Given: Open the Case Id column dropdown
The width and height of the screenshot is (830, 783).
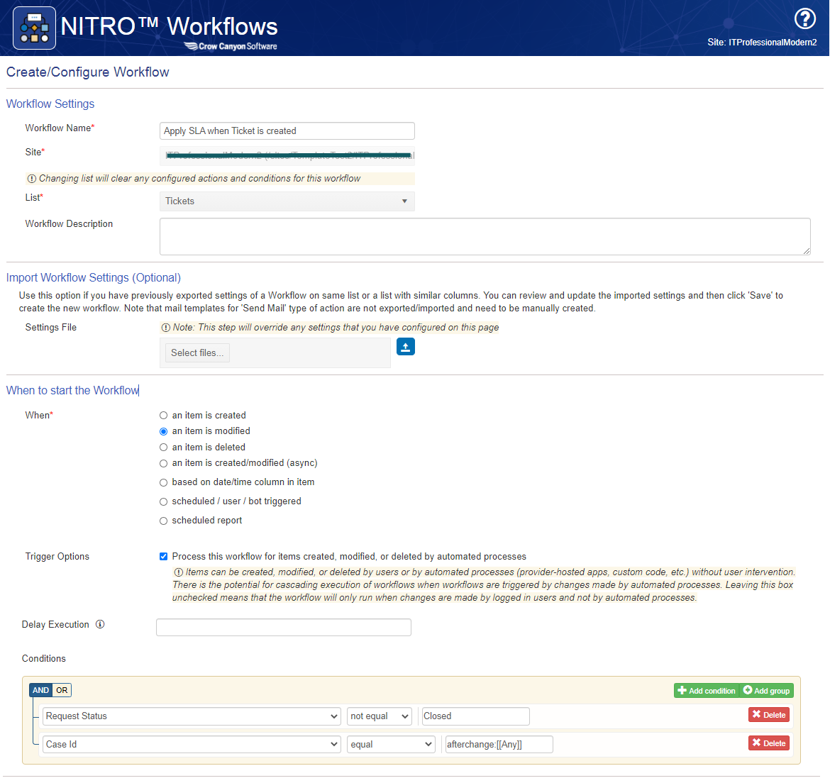Looking at the screenshot, I should click(x=192, y=745).
